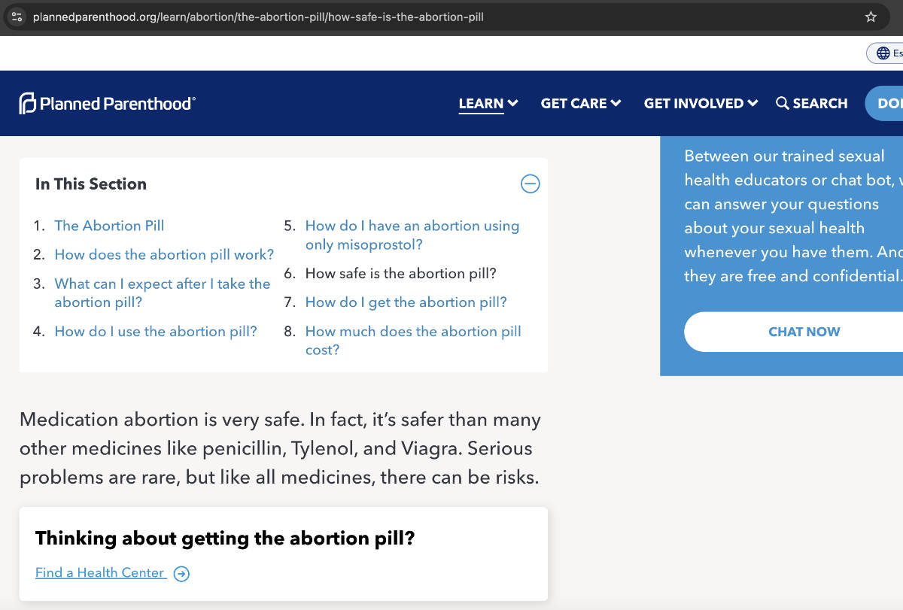This screenshot has width=903, height=610.
Task: Click the Medication abortion is very safe paragraph
Action: 280,448
